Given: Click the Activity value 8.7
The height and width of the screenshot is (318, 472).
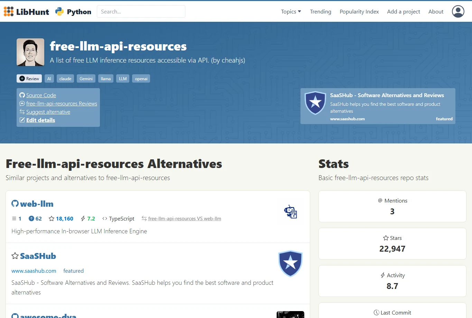Looking at the screenshot, I should (392, 286).
